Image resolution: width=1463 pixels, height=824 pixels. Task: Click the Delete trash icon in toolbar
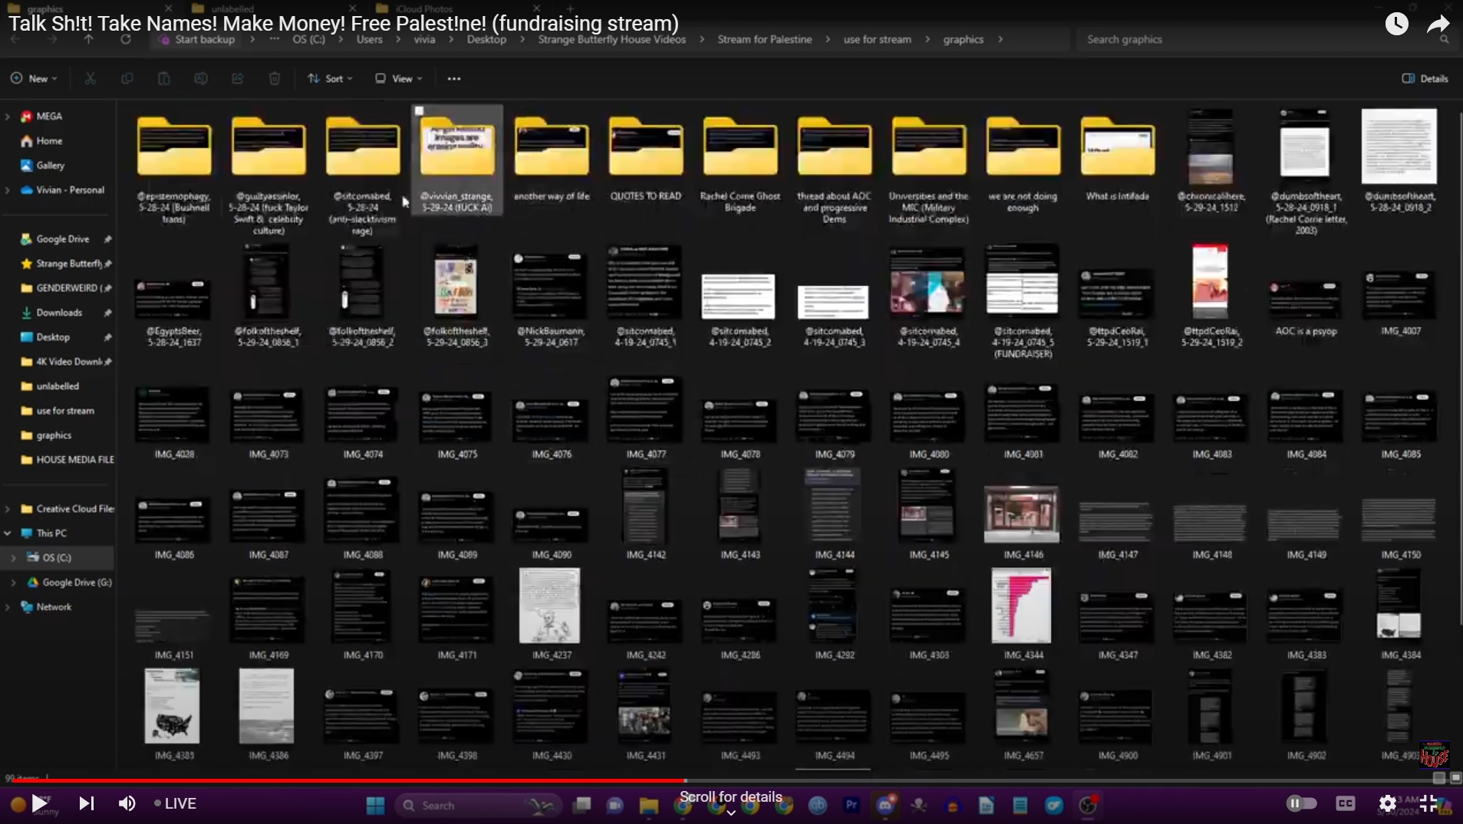[x=274, y=78]
